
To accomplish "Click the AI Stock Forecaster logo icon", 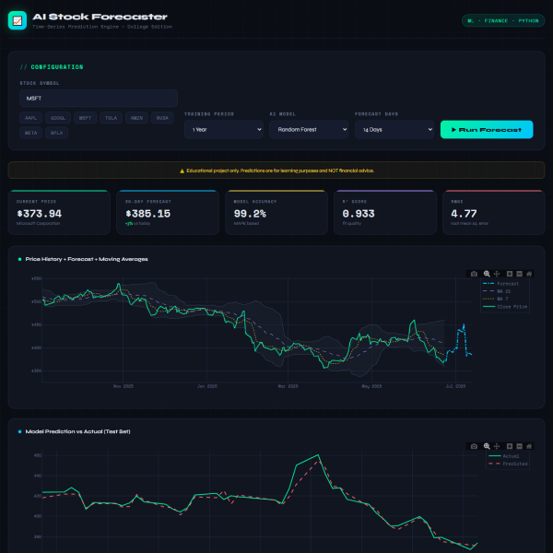I will (x=18, y=20).
